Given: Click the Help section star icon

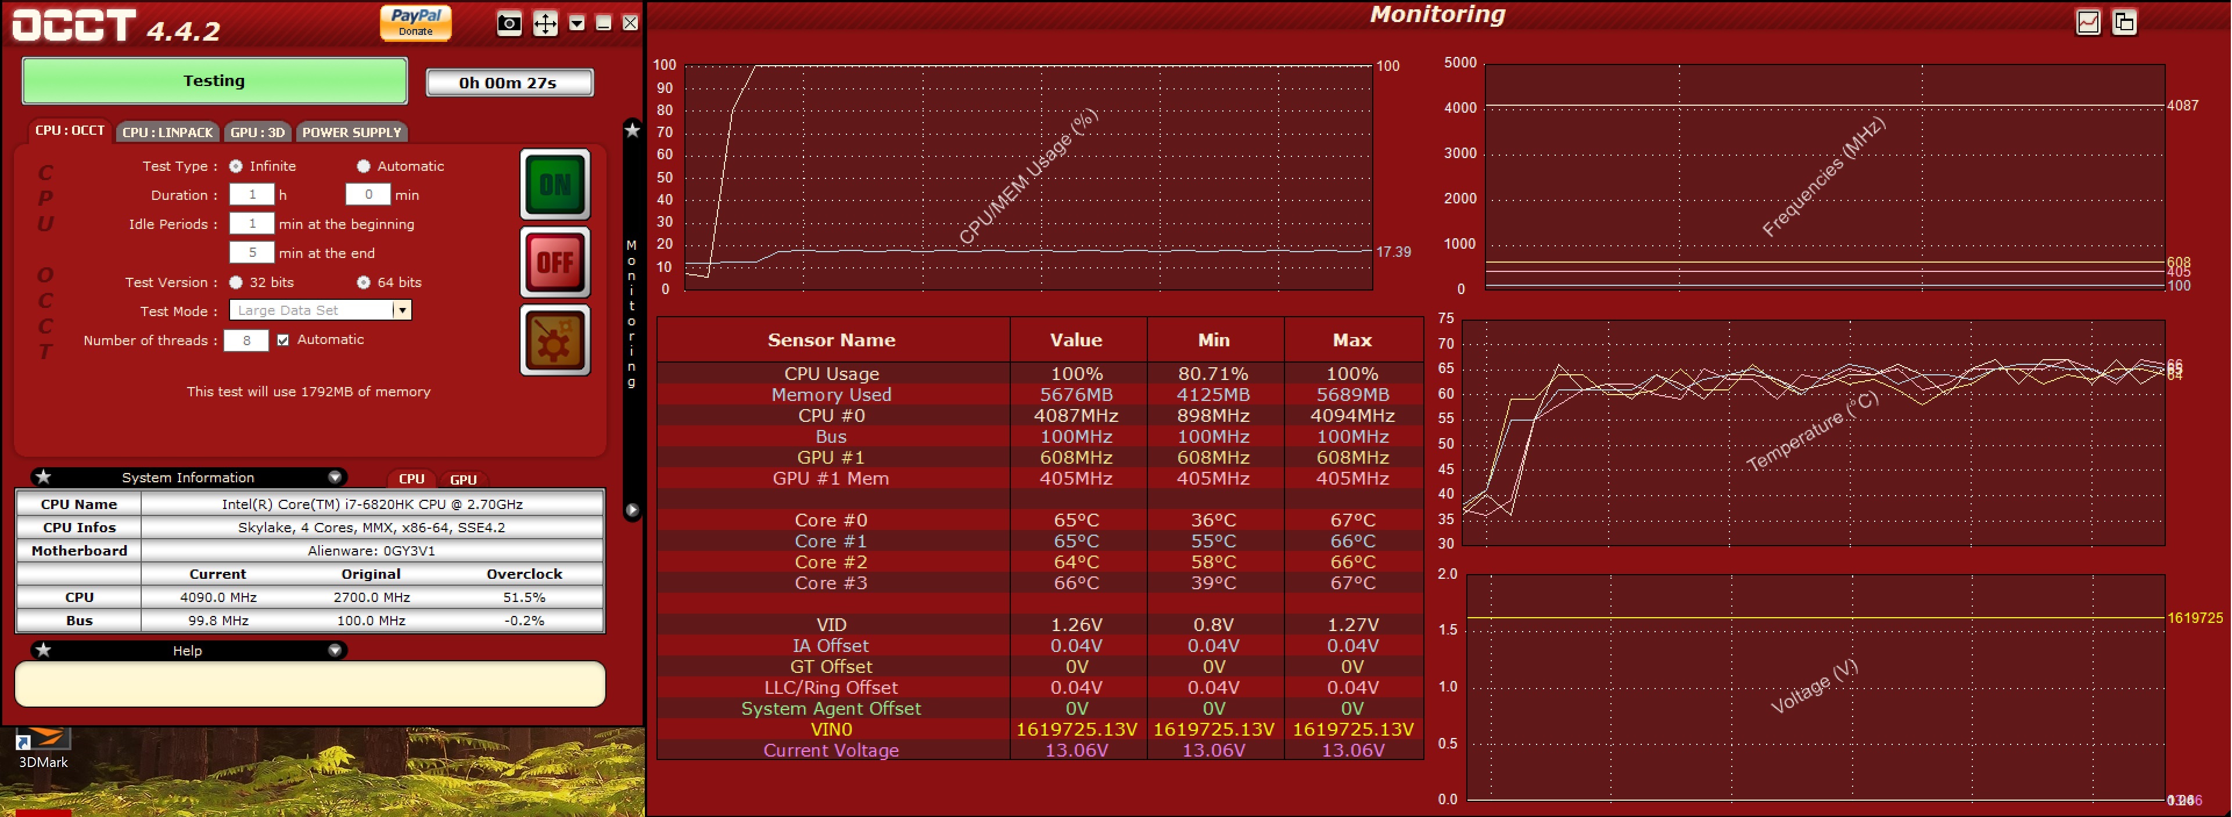Looking at the screenshot, I should 44,650.
